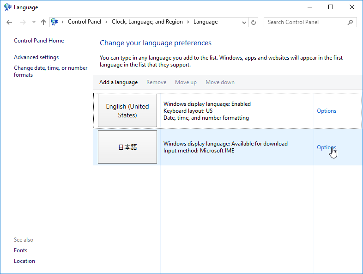Click Add a language

(118, 82)
